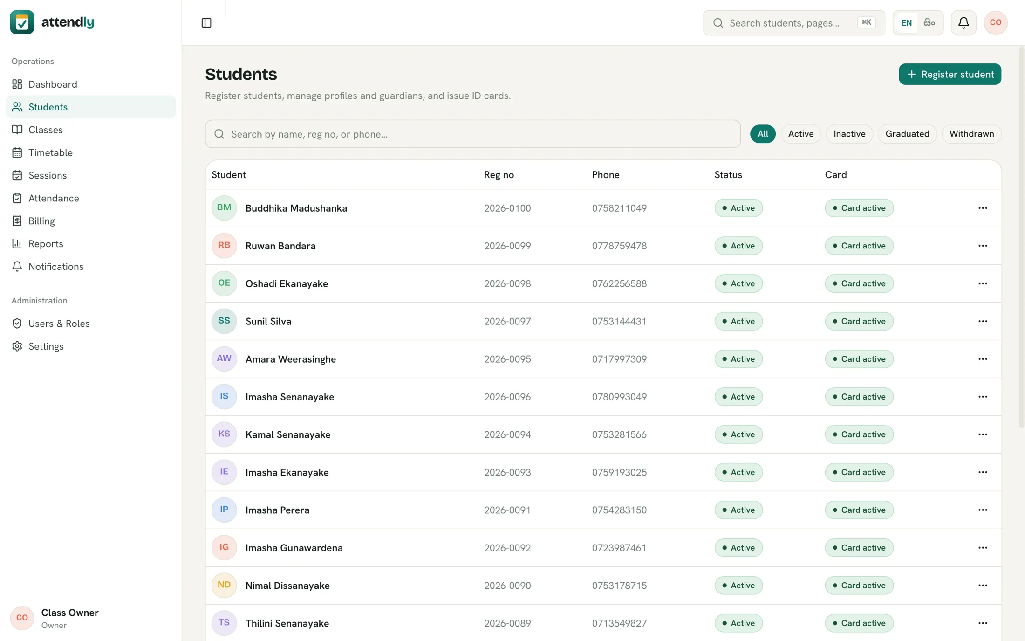Click BM avatar of Buddhika Madushanka
1025x641 pixels.
(224, 208)
